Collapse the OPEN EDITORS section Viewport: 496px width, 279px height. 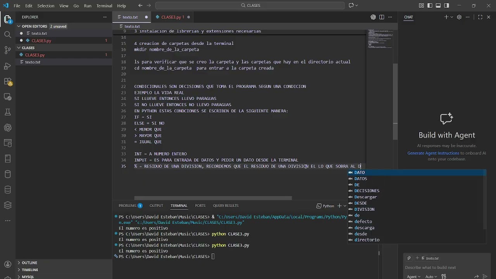tap(64, 26)
